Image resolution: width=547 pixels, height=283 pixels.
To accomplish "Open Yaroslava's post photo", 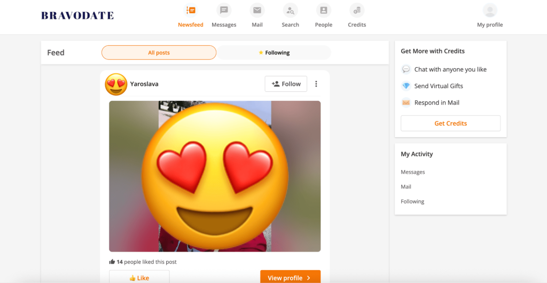I will 215,176.
